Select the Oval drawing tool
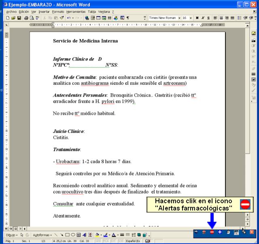Image resolution: width=259 pixels, height=244 pixels. coord(73,235)
